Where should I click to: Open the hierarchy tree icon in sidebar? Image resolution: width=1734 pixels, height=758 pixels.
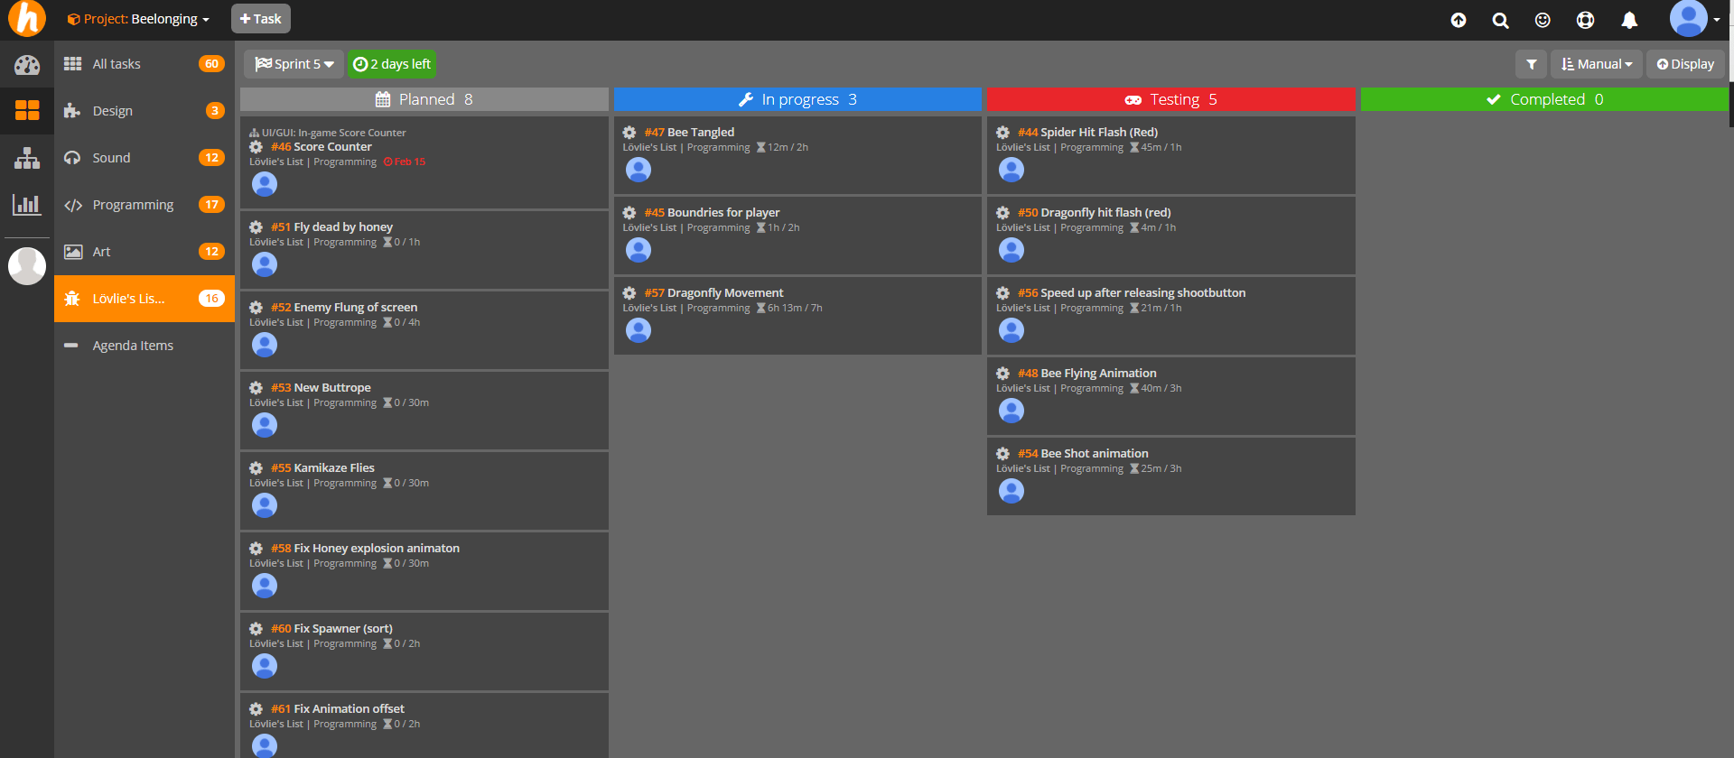[27, 158]
